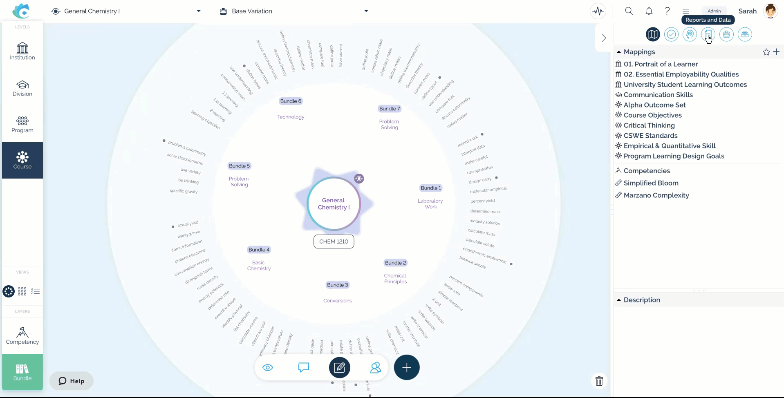
Task: Open the notifications bell
Action: click(x=649, y=11)
